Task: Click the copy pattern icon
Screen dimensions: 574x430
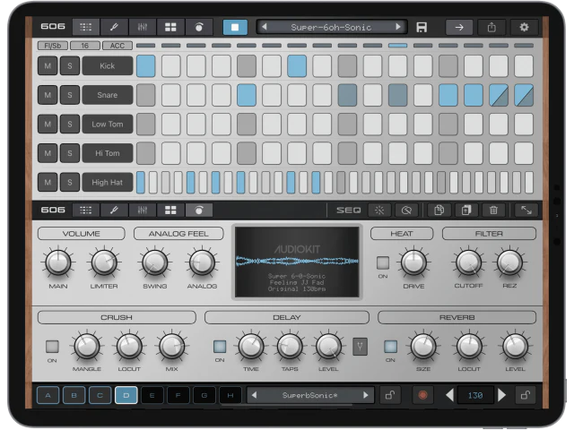Action: (x=439, y=211)
